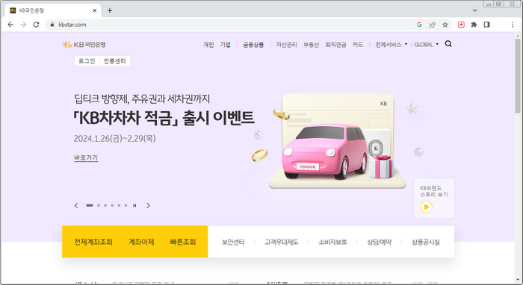Click the page vertical scrollbar thumb
The width and height of the screenshot is (523, 285).
click(518, 76)
